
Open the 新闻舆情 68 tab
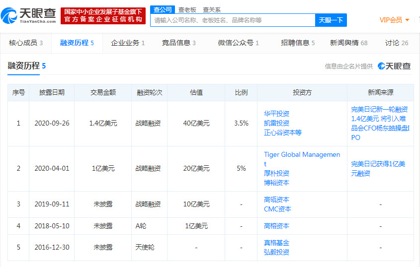click(348, 43)
